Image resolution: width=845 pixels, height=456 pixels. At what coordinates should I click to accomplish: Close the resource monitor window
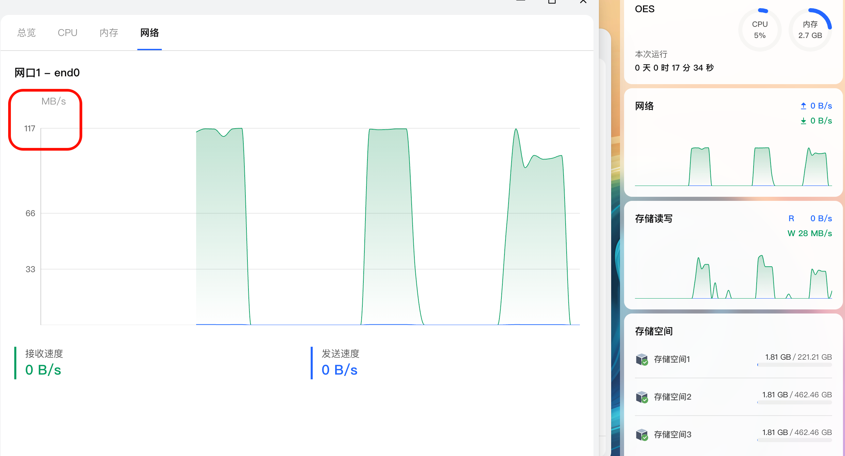coord(583,2)
